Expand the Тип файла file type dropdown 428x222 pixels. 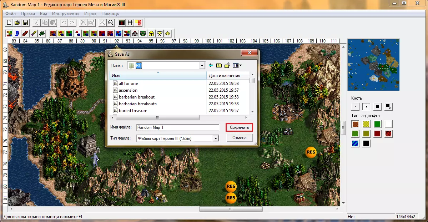[216, 138]
